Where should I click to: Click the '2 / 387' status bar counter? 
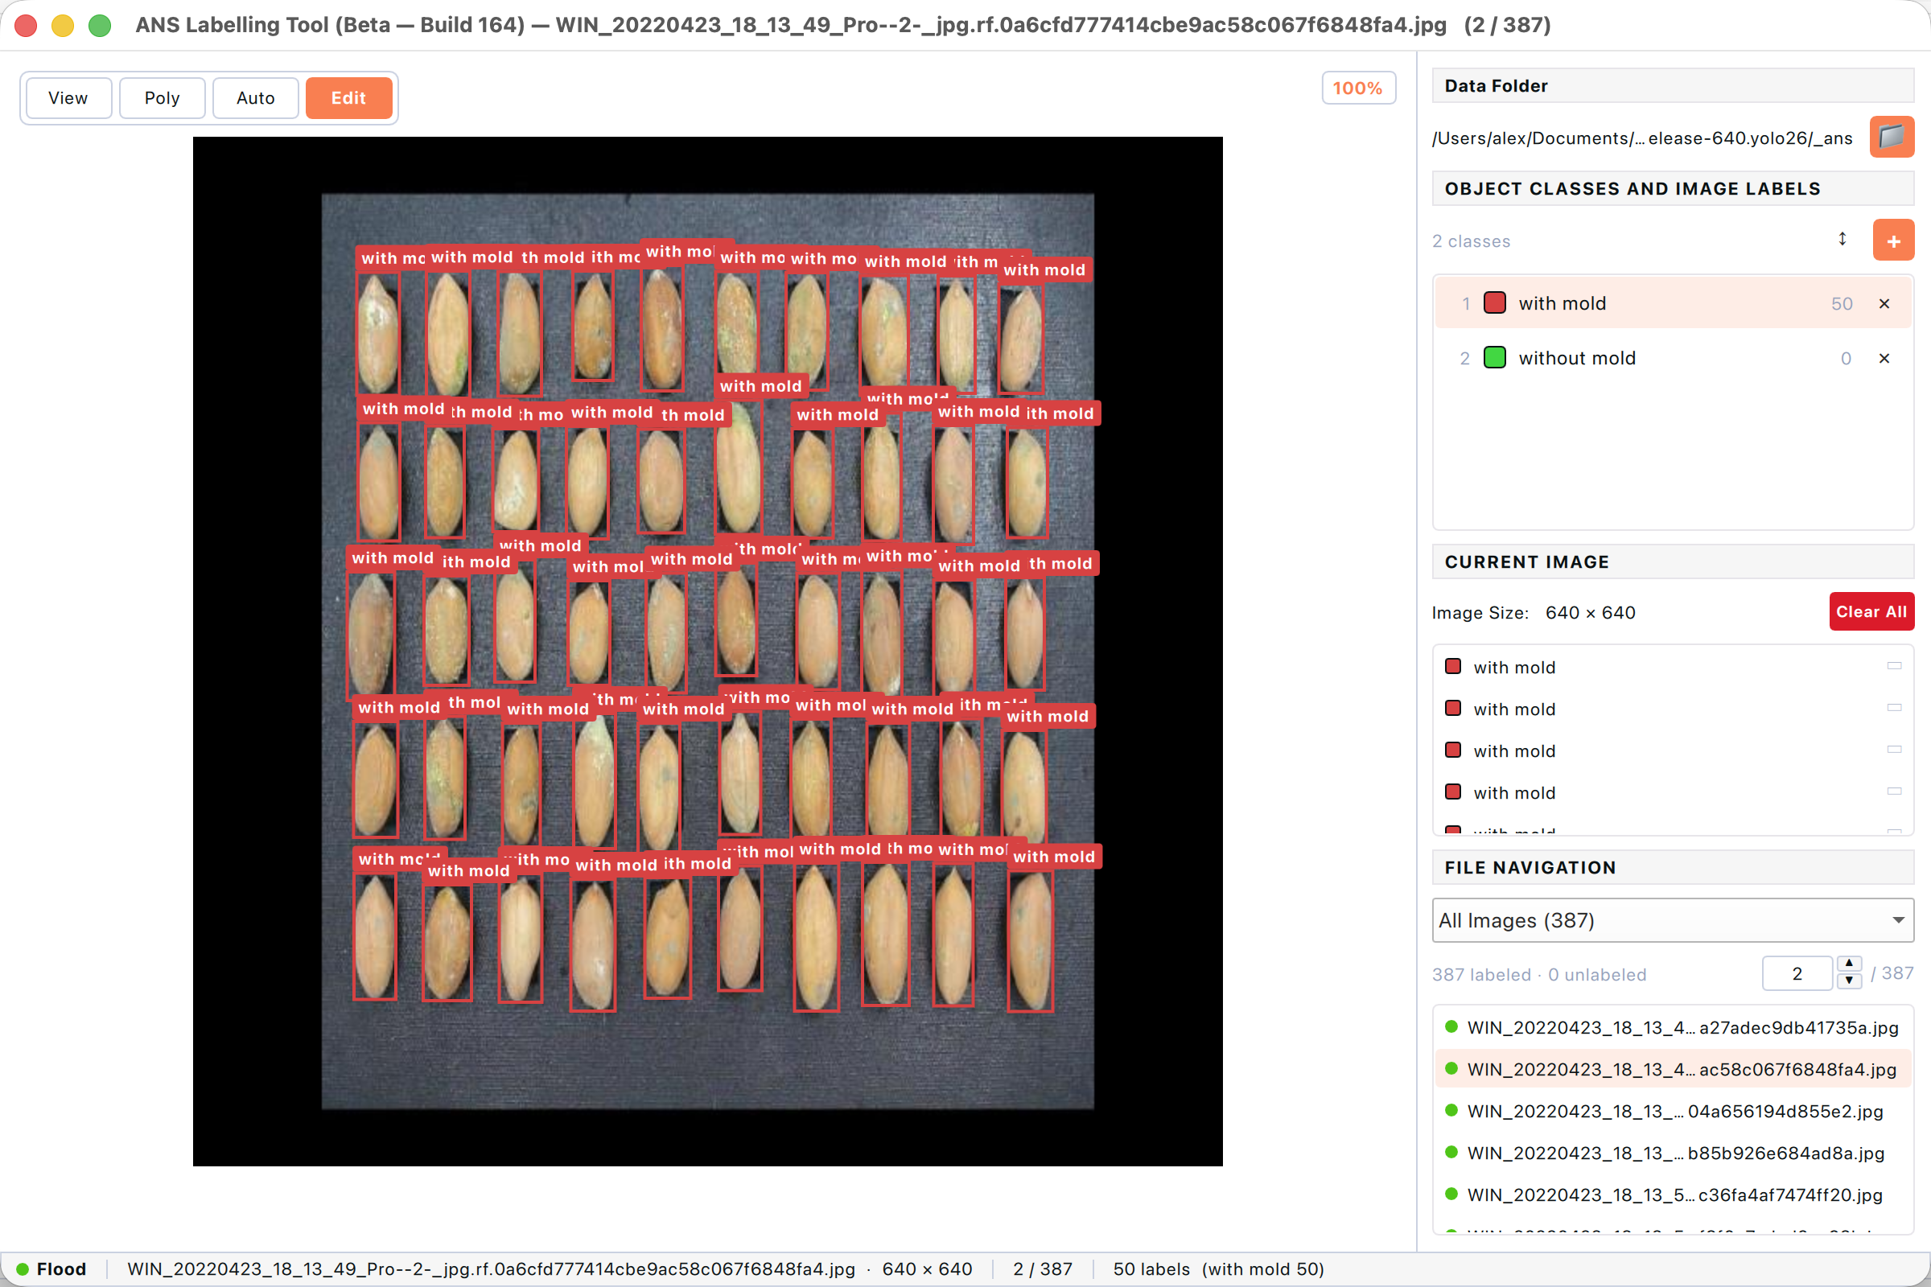click(1043, 1269)
